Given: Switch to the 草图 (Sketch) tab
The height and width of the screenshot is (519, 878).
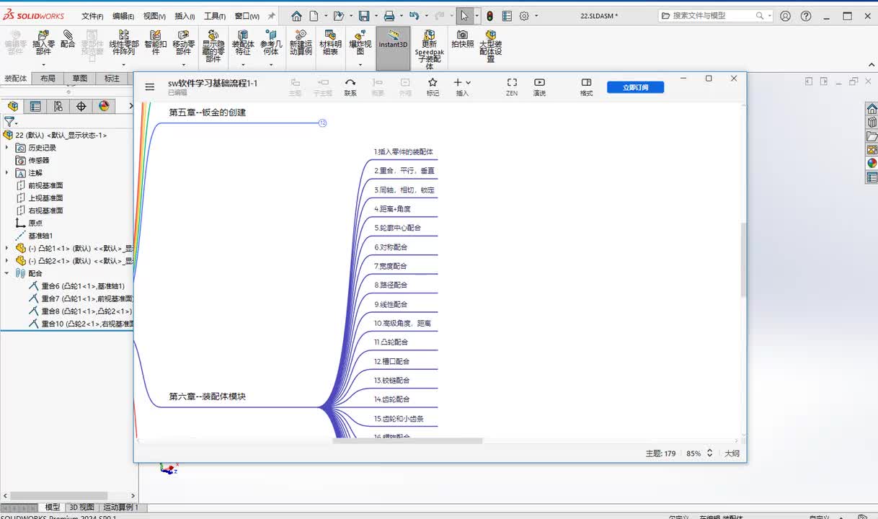Looking at the screenshot, I should click(x=80, y=79).
